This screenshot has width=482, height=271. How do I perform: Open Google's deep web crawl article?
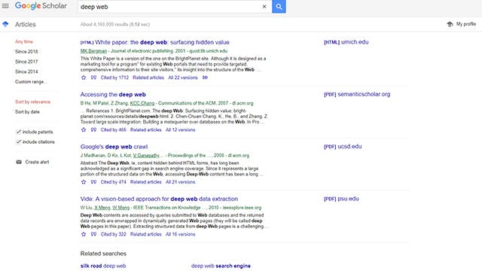(x=114, y=147)
